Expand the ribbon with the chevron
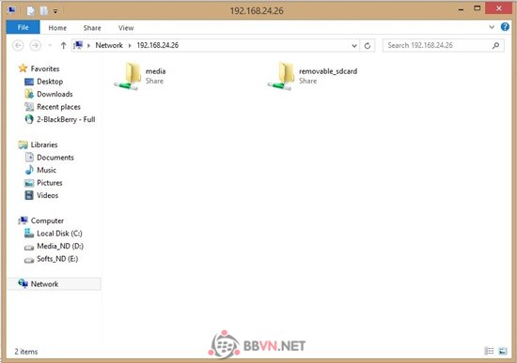 pyautogui.click(x=492, y=27)
